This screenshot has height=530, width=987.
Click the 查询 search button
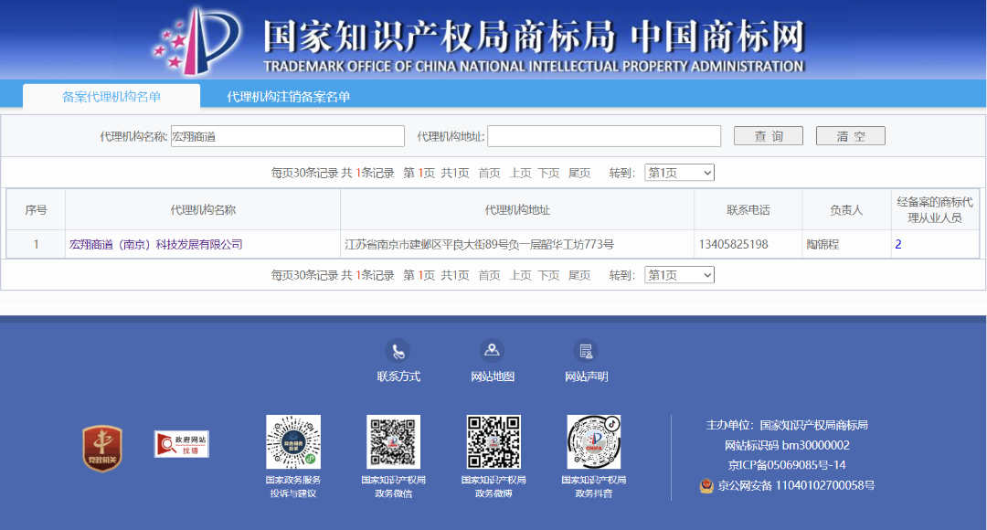[769, 136]
